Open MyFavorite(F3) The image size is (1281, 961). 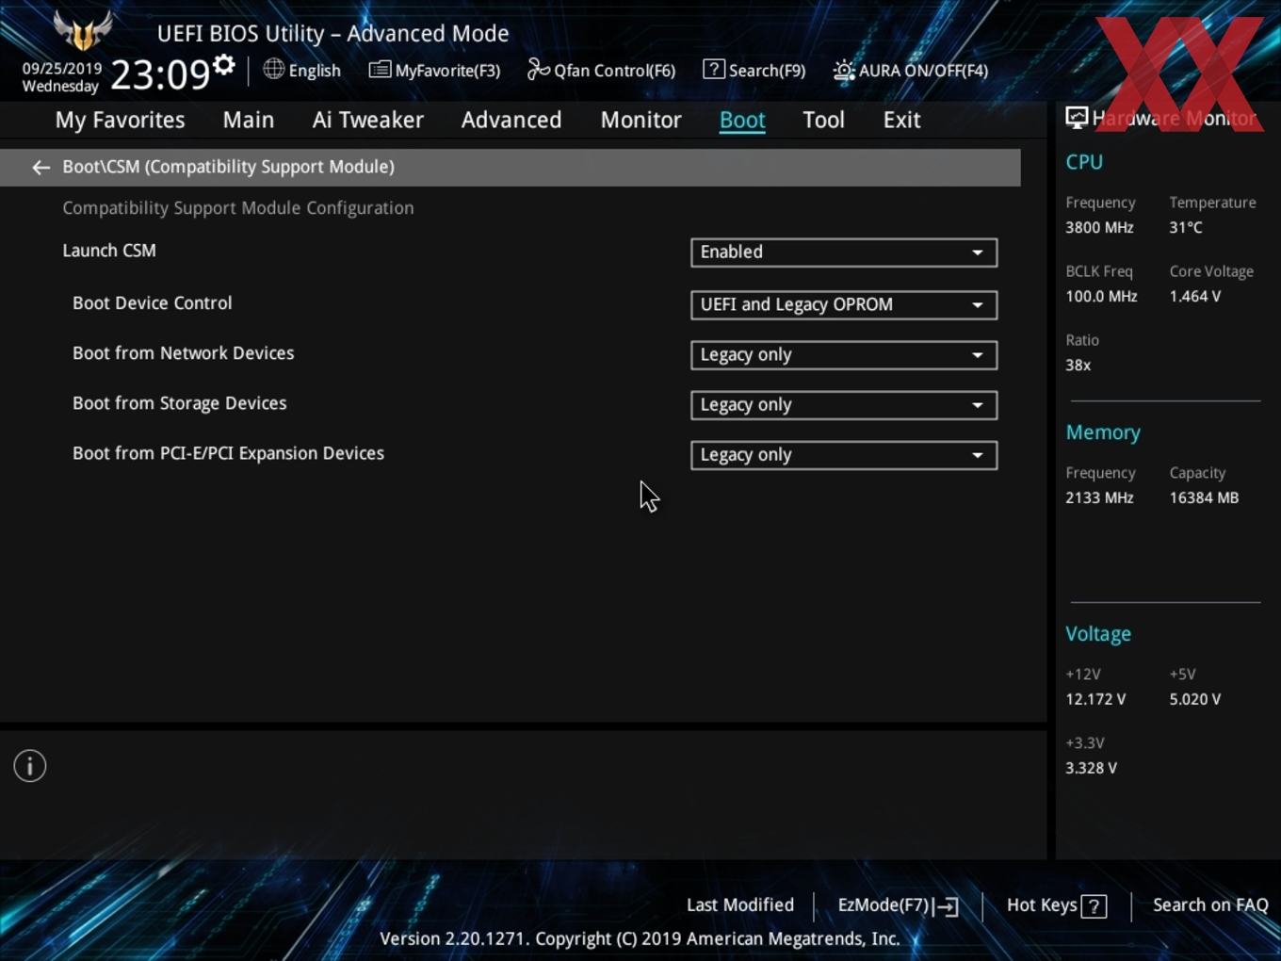pyautogui.click(x=447, y=71)
